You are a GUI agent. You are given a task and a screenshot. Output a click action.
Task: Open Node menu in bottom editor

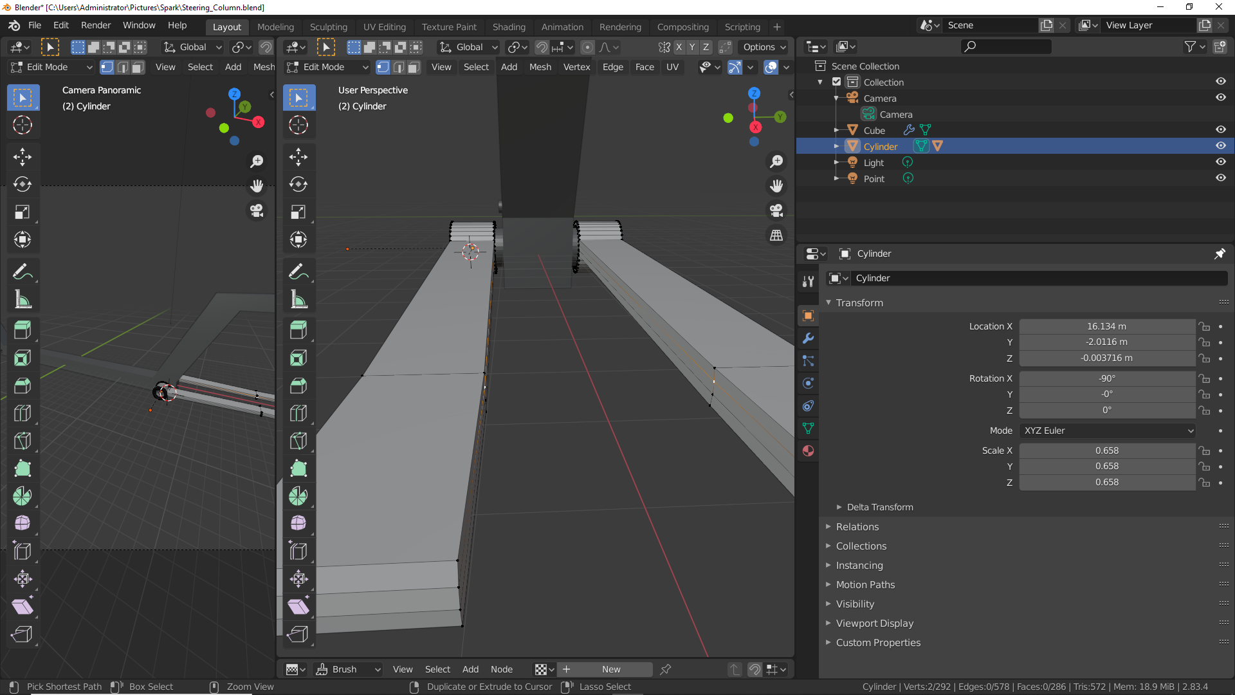[x=502, y=669]
